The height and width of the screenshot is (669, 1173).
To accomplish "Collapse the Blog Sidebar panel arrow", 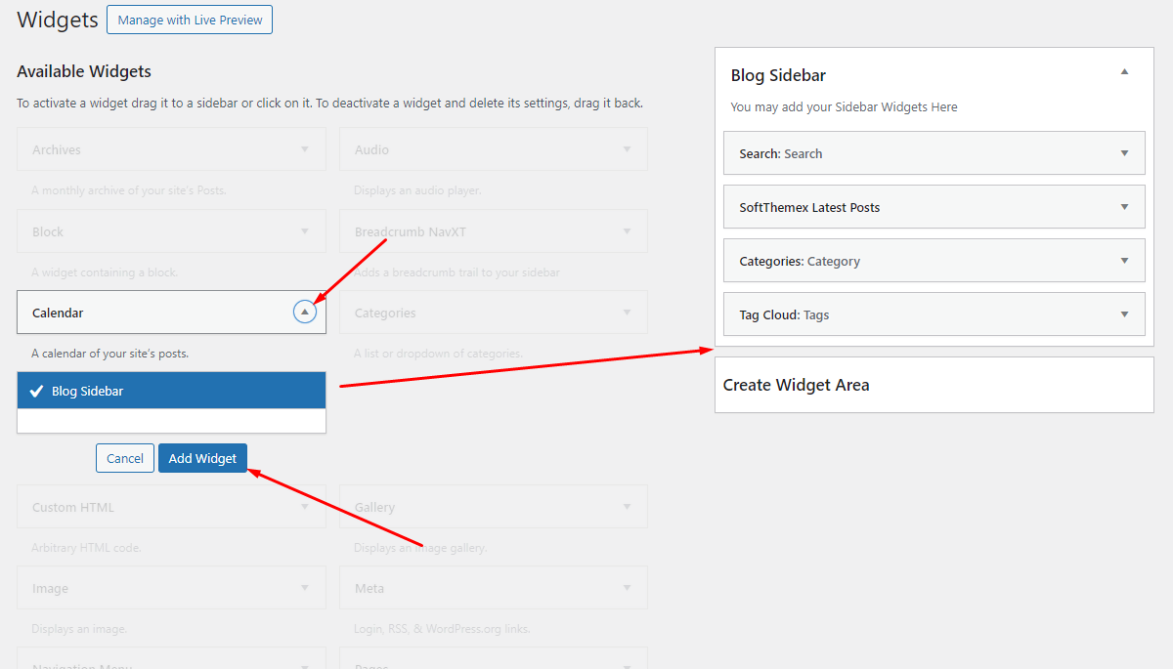I will click(1124, 72).
